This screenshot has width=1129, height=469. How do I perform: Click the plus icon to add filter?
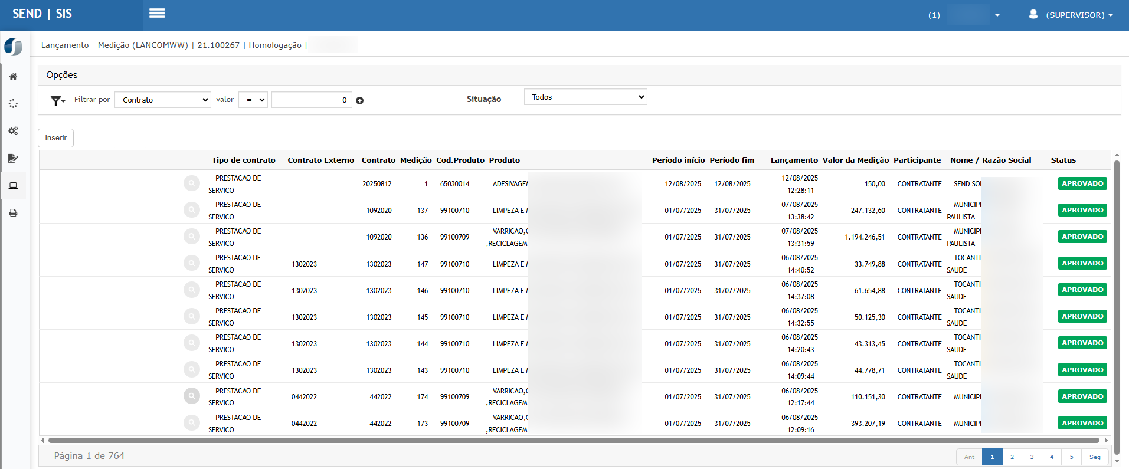pos(360,101)
